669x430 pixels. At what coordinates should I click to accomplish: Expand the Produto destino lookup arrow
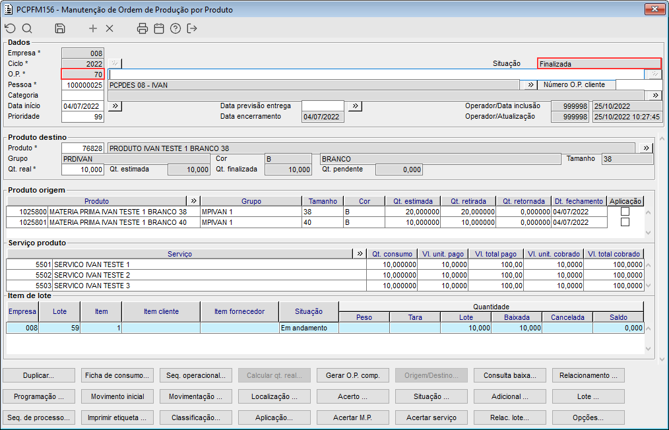(x=645, y=148)
